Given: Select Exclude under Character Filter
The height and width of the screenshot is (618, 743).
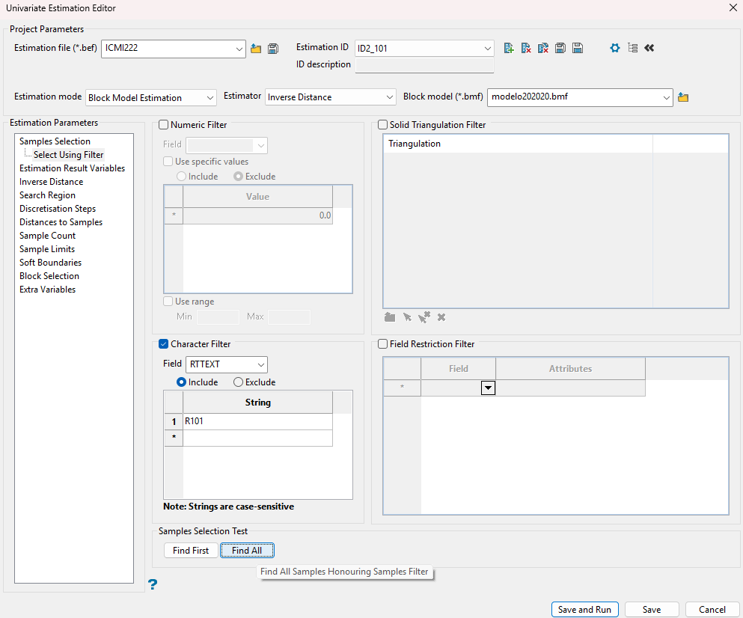Looking at the screenshot, I should point(239,382).
